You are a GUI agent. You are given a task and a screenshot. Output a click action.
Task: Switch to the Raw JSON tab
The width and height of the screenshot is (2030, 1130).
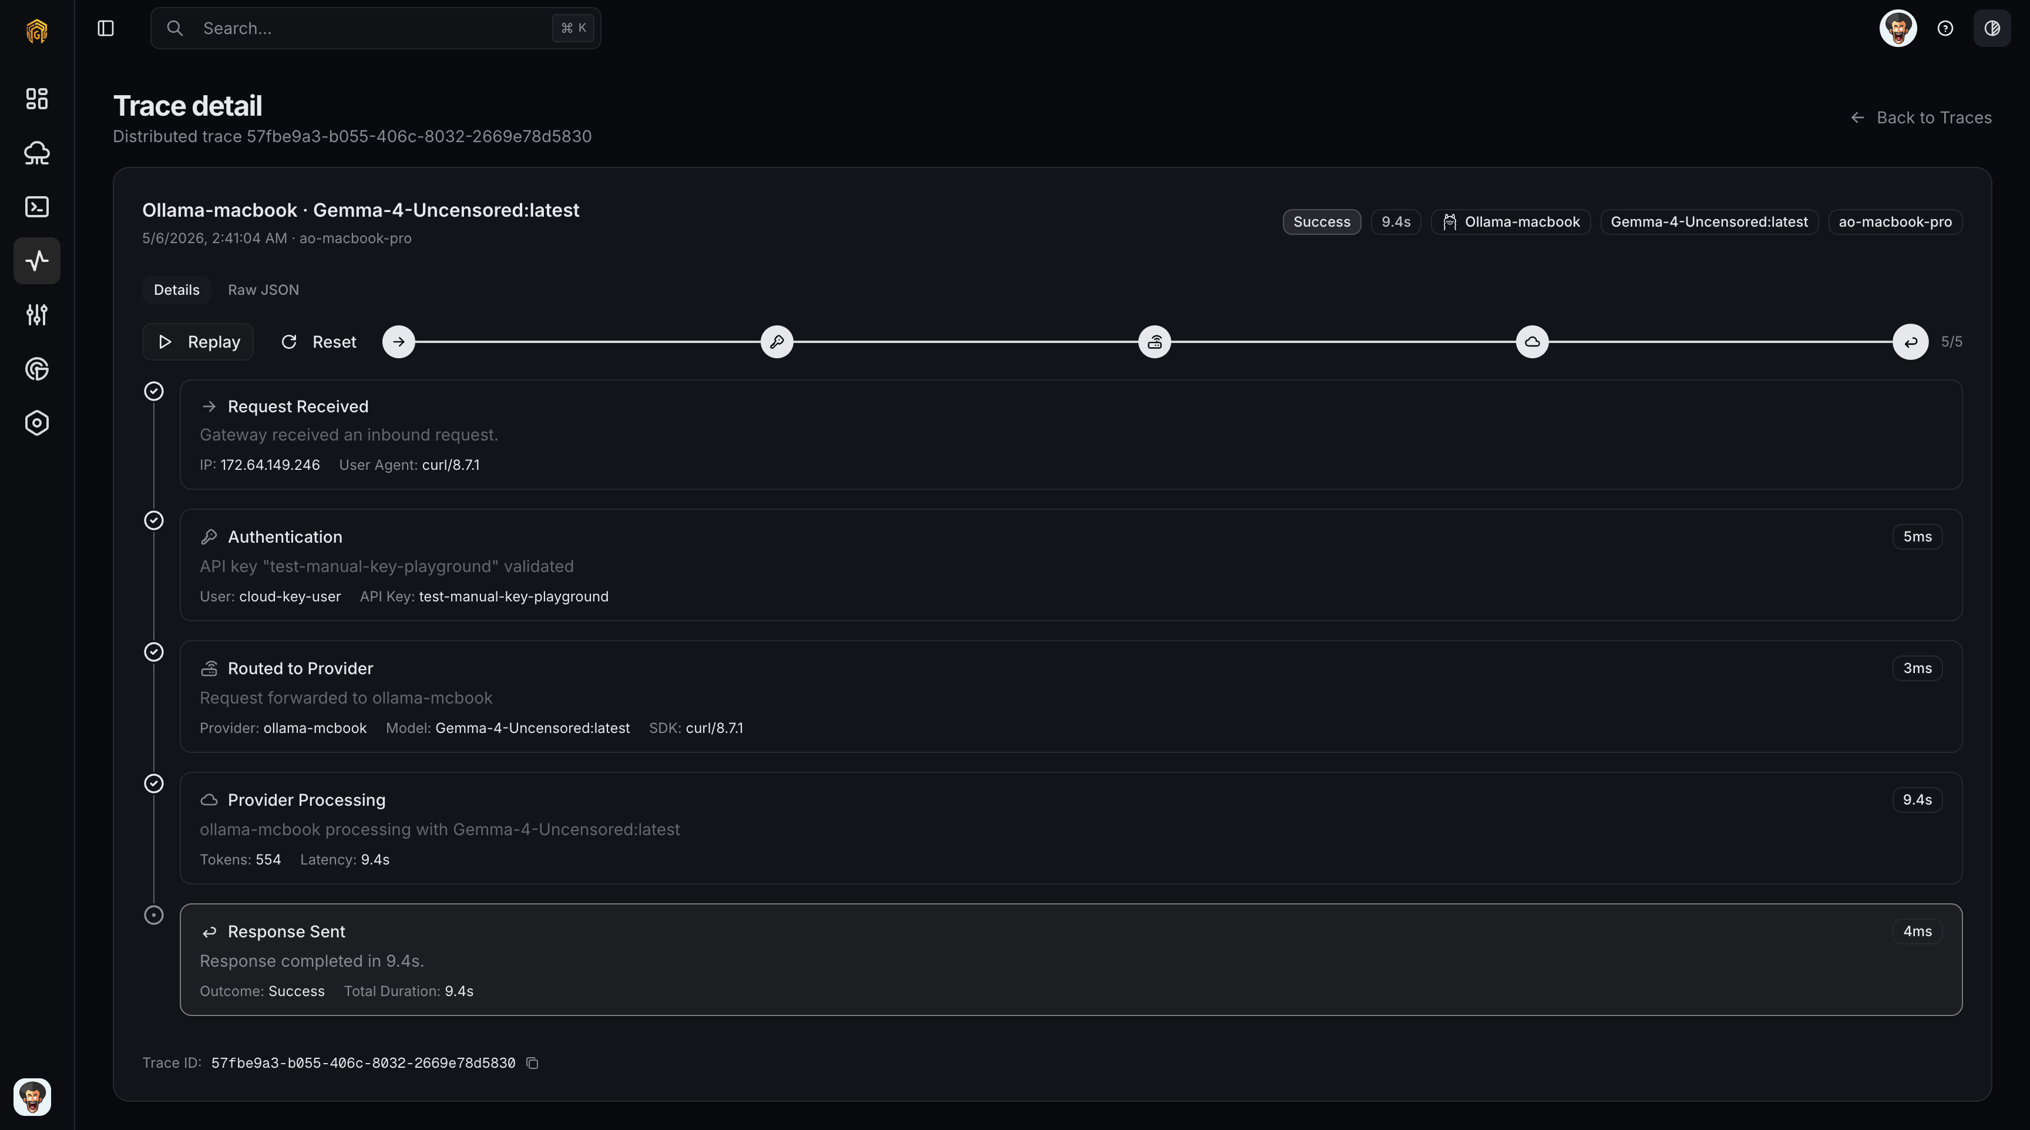(x=263, y=290)
